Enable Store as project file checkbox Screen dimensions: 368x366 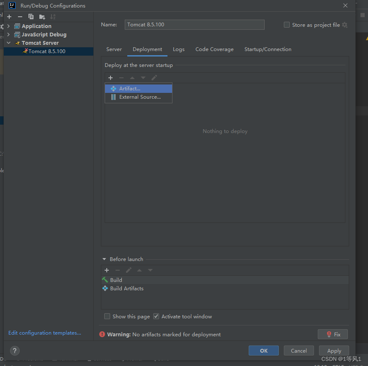point(287,25)
